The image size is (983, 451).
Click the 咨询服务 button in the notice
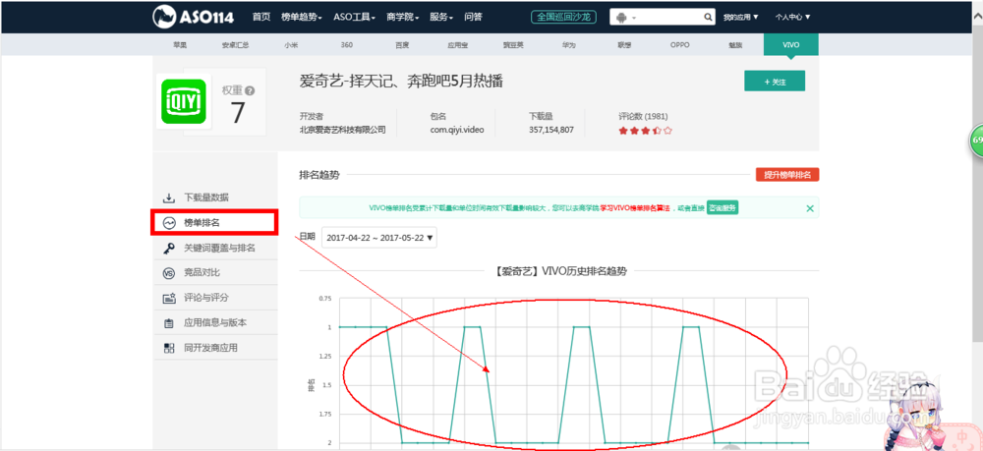point(723,208)
